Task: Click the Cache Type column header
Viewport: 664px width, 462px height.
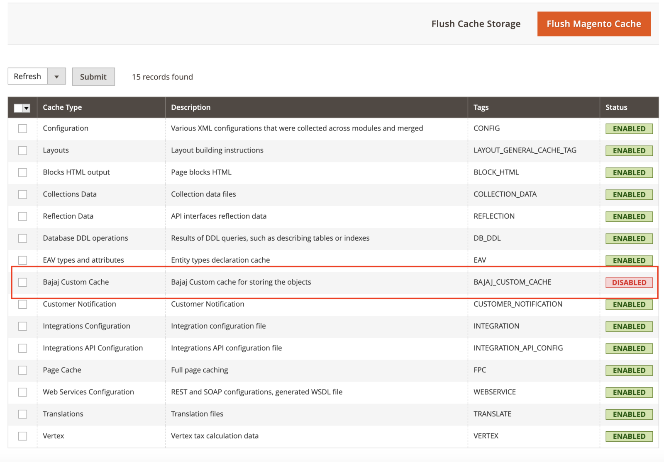Action: (62, 107)
